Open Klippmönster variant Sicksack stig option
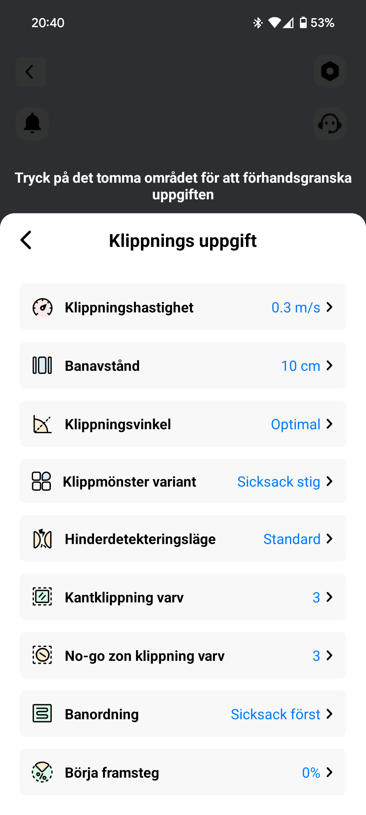 click(x=279, y=482)
